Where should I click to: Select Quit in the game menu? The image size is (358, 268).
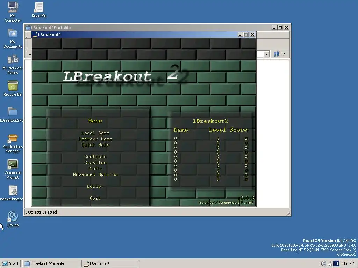(95, 198)
